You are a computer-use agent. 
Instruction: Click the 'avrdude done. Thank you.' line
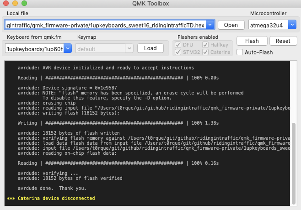click(52, 188)
